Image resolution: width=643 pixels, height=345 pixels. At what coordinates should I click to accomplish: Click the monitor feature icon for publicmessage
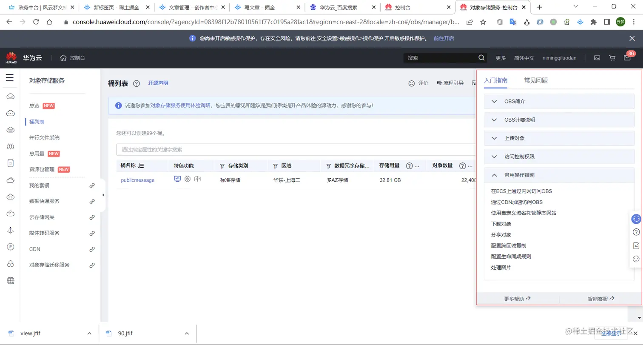coord(178,179)
